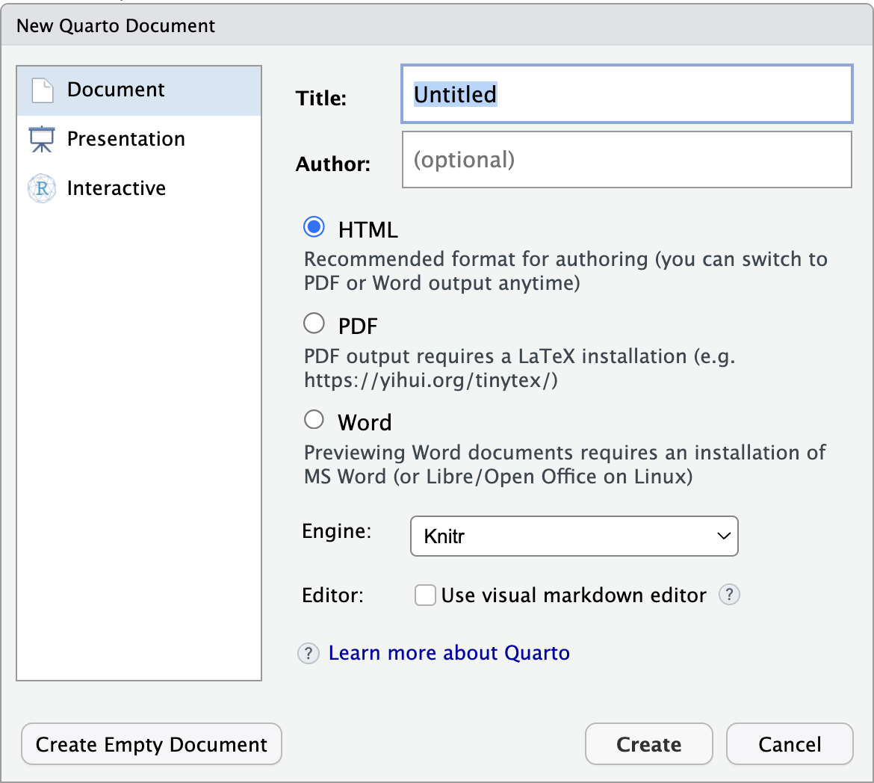Viewport: 874px width, 783px height.
Task: Click the Title: label
Action: [x=321, y=98]
